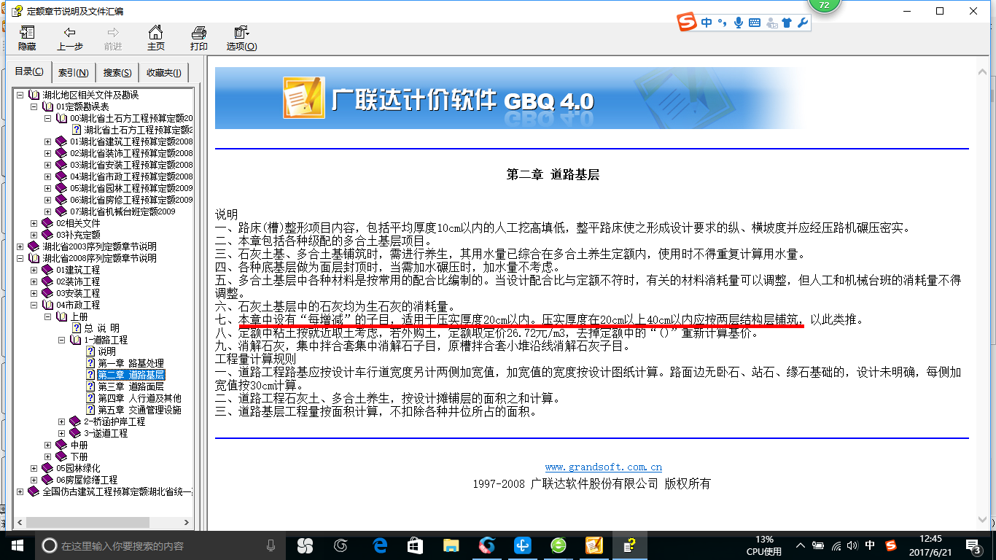Switch to the 索引(N) tab
Viewport: 996px width, 560px height.
pos(73,72)
